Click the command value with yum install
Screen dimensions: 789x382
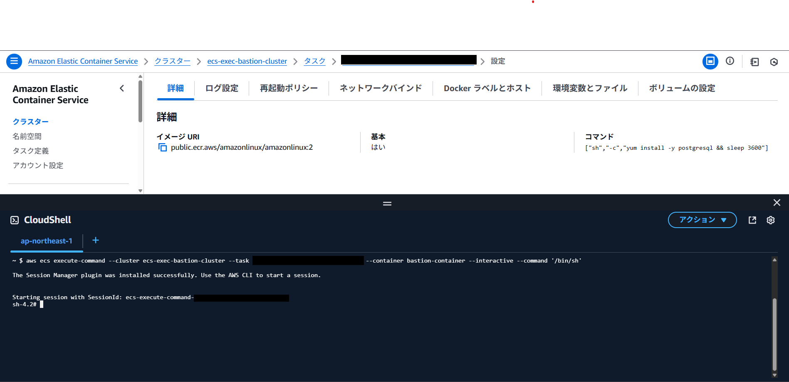point(676,148)
